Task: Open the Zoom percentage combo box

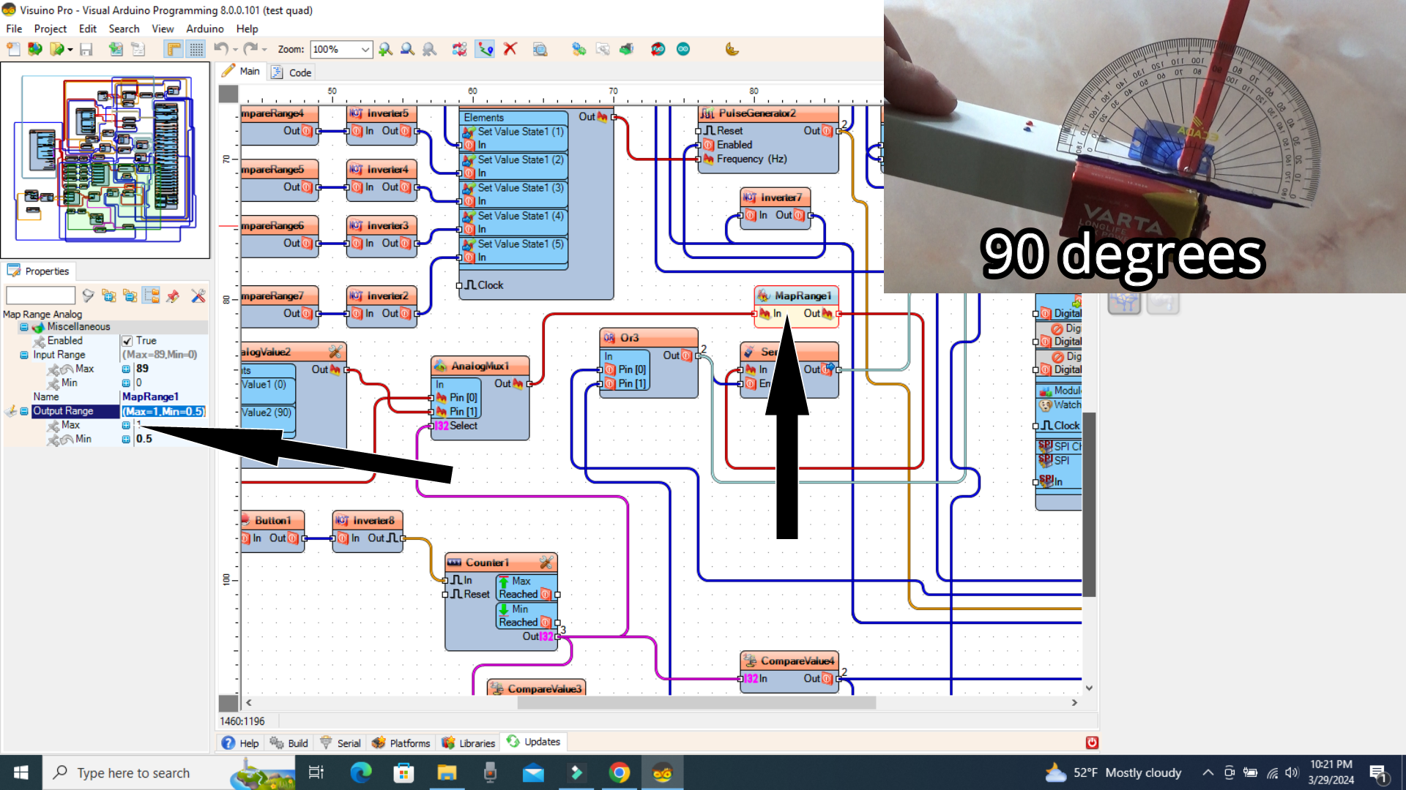Action: 341,49
